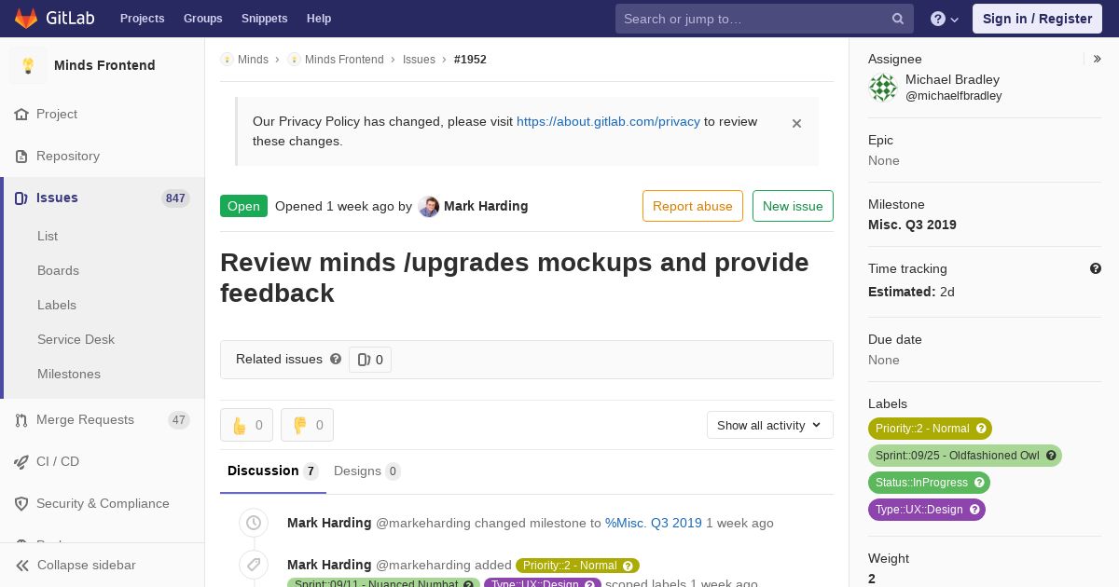Give a thumbs up reaction
This screenshot has height=587, width=1119.
tap(247, 425)
